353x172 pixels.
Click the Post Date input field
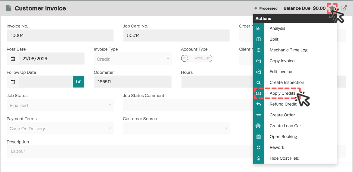(x=52, y=59)
